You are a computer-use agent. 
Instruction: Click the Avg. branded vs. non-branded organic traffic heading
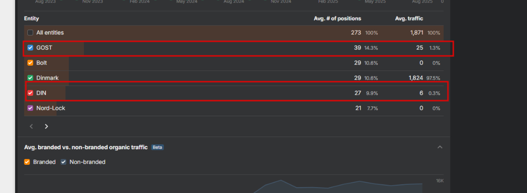pyautogui.click(x=86, y=147)
